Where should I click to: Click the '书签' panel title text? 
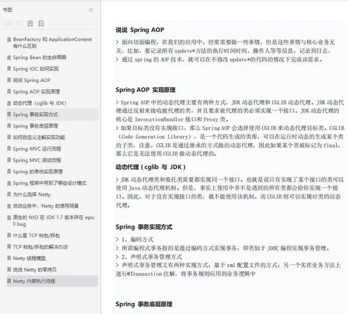point(8,10)
